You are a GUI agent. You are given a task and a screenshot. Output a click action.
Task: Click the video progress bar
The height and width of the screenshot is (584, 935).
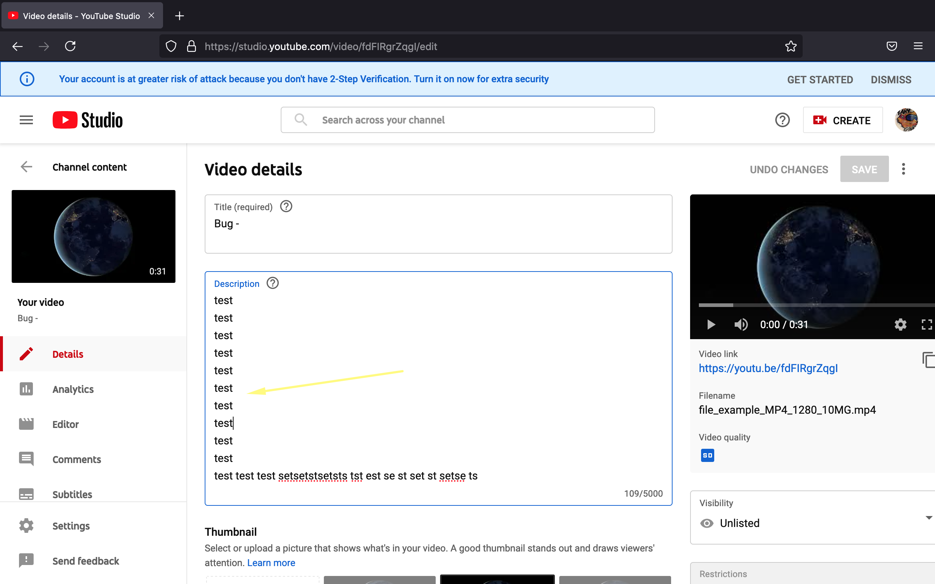(x=811, y=306)
